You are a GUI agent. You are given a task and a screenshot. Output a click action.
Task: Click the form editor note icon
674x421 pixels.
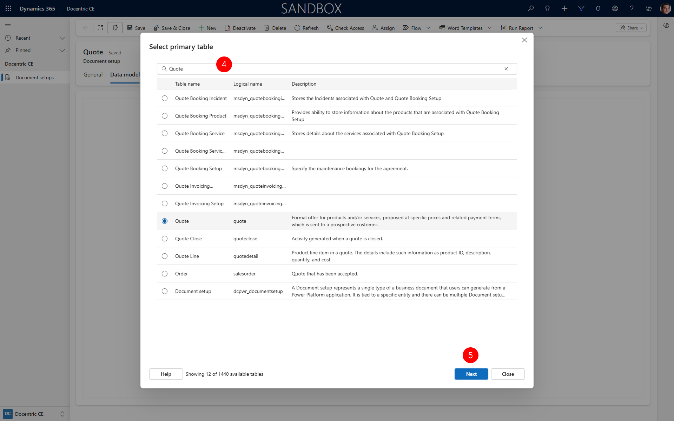pyautogui.click(x=115, y=28)
